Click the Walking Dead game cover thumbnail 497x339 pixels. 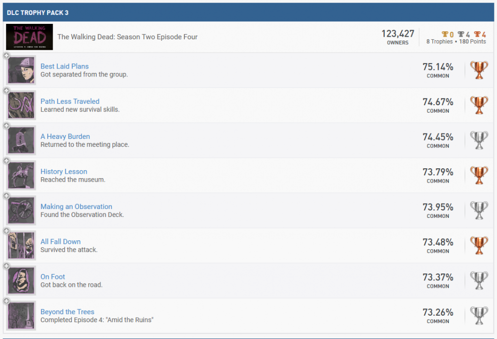tap(29, 37)
